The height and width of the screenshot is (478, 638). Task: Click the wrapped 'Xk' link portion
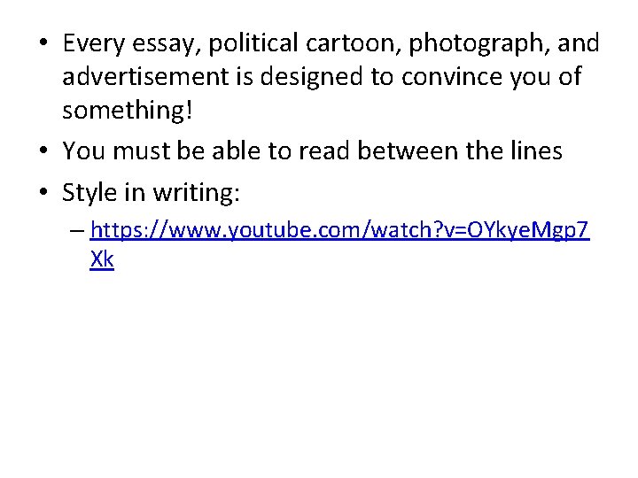point(102,258)
